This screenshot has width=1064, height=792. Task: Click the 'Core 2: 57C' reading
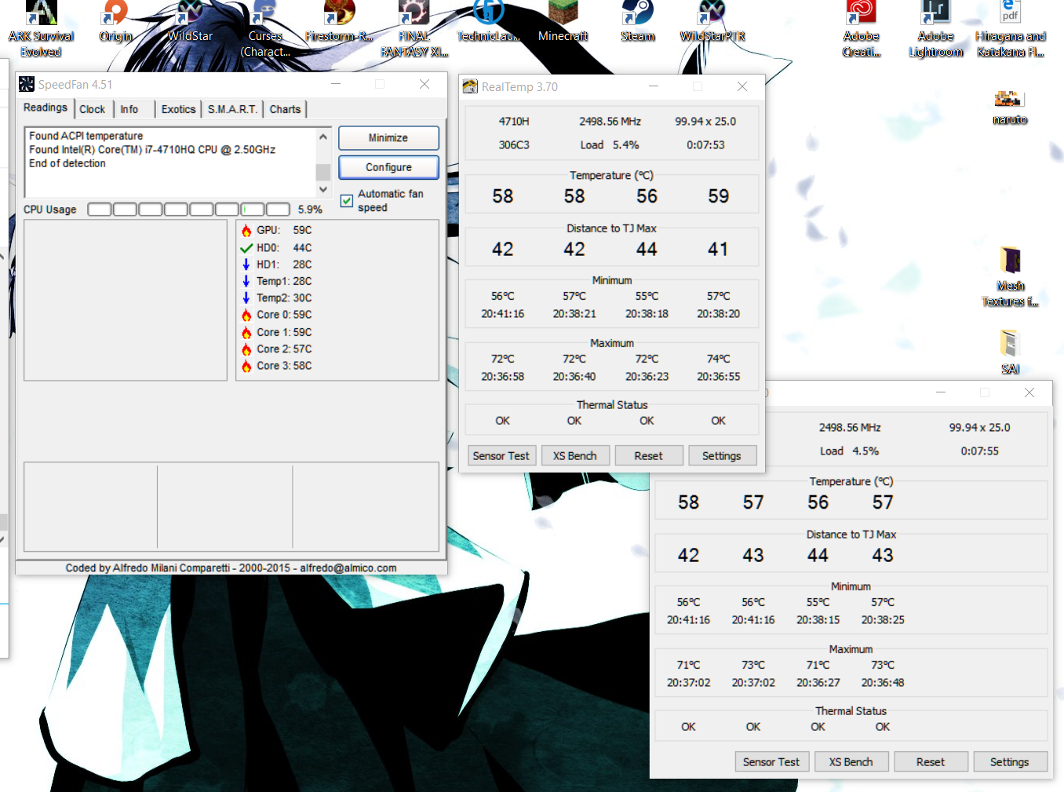click(x=284, y=349)
